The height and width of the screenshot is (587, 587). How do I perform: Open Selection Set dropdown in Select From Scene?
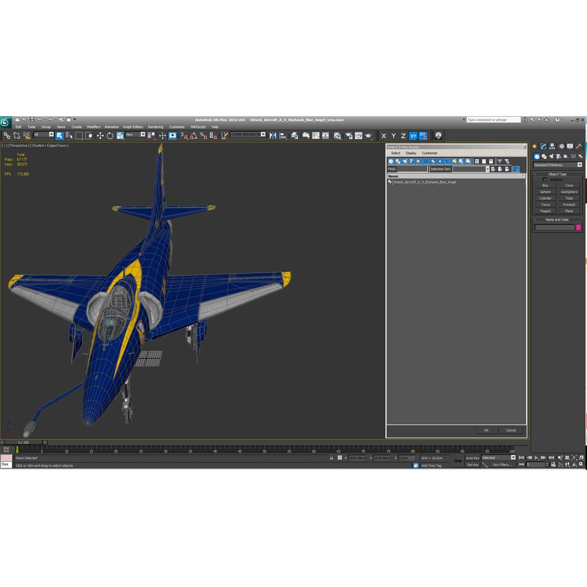471,169
